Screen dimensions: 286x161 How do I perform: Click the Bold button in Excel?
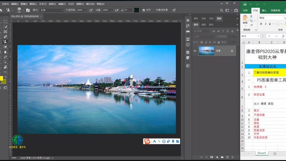click(261, 24)
